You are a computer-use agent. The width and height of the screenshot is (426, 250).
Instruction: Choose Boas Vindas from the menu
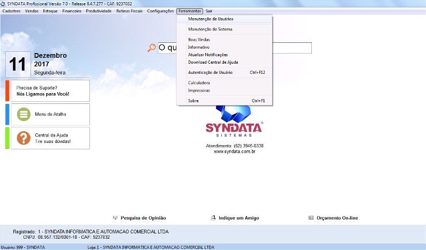225,40
